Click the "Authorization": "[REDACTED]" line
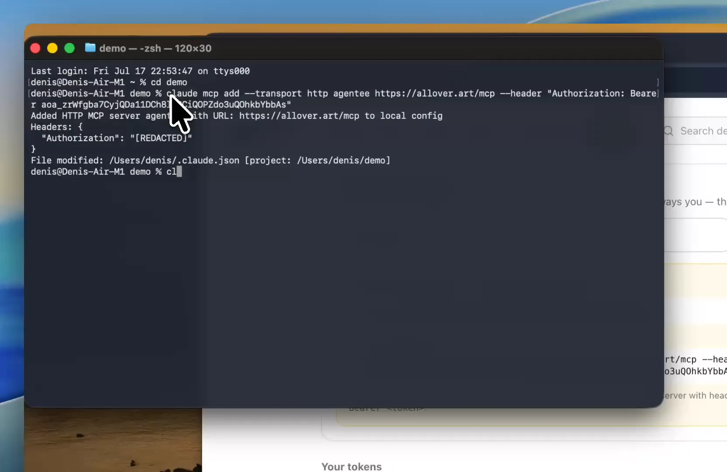The width and height of the screenshot is (727, 472). tap(117, 138)
